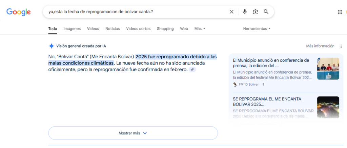Switch to the Imágenes tab
Viewport: 347px width, 148px height.
(72, 29)
